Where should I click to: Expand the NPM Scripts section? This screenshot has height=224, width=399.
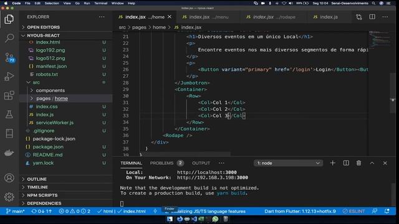pos(66,195)
